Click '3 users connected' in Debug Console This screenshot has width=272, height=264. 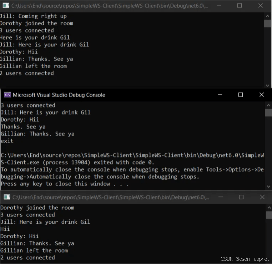[28, 105]
